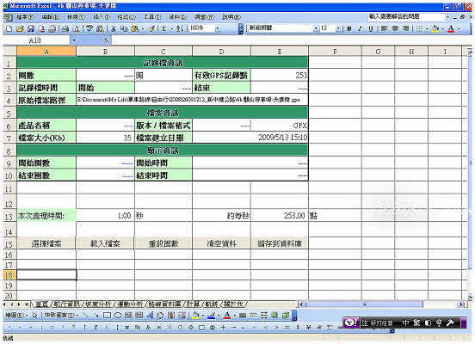Viewport: 475px width, 344px height.
Task: Toggle bold formatting
Action: [349, 28]
